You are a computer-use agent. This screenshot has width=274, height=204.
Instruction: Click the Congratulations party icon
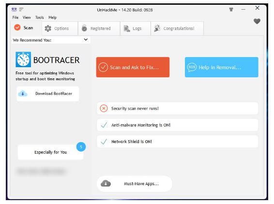point(157,28)
